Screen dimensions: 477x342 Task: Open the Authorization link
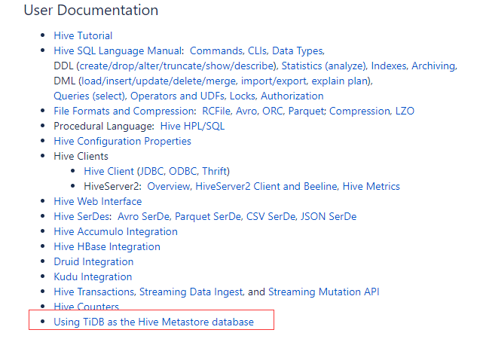click(x=292, y=96)
